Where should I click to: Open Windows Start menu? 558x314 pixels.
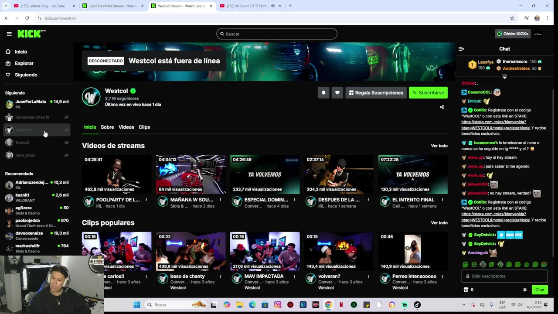(x=137, y=305)
